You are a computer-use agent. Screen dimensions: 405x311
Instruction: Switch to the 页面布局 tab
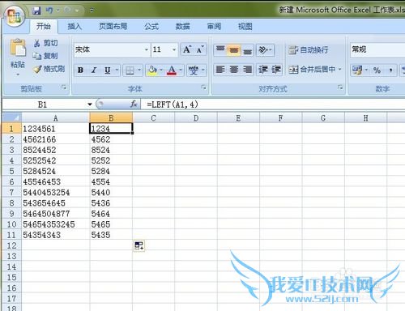(113, 27)
